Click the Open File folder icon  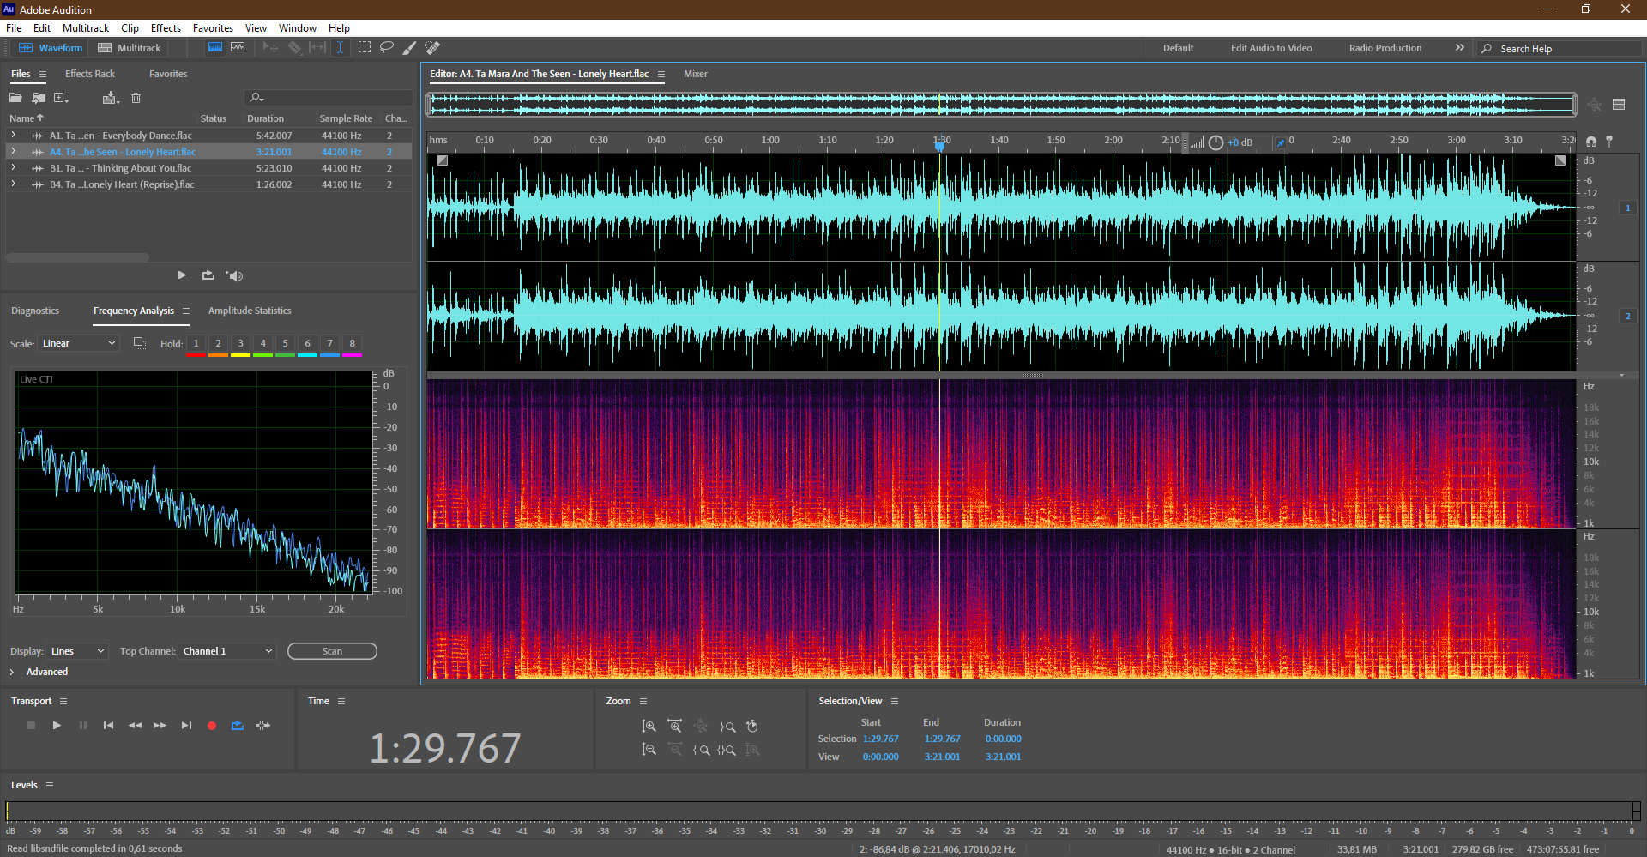16,98
